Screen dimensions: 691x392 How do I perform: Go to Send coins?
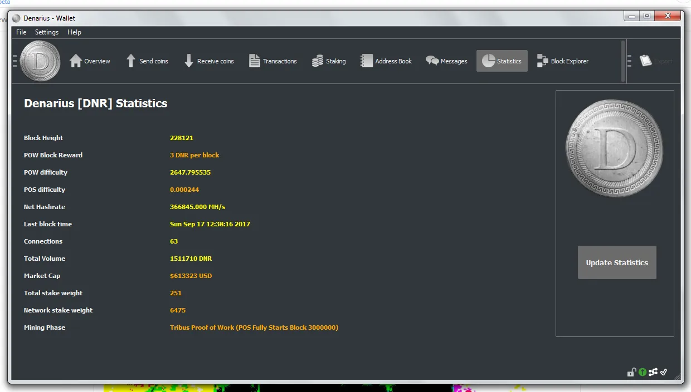click(147, 61)
